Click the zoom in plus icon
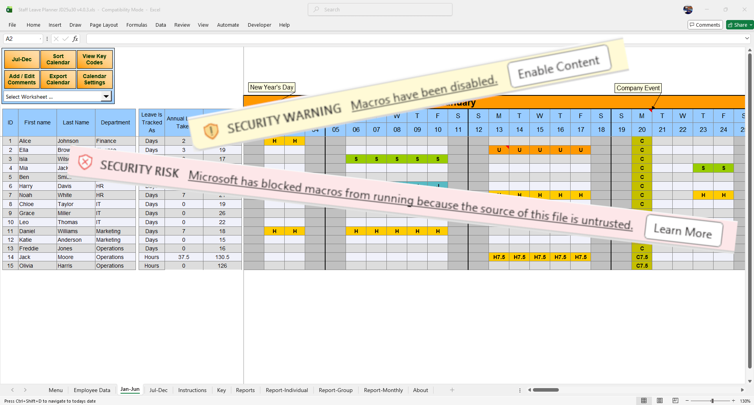The width and height of the screenshot is (754, 405). click(733, 401)
